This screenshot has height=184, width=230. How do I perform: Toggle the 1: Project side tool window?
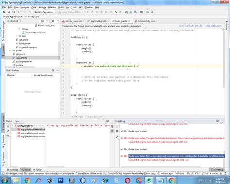coord(3,50)
